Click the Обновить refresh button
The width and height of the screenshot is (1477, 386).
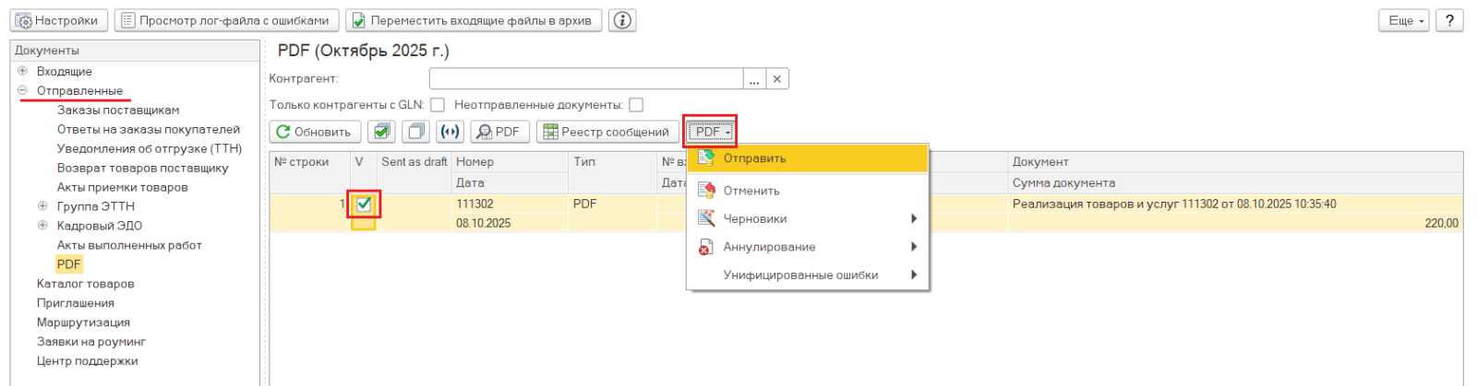point(314,132)
